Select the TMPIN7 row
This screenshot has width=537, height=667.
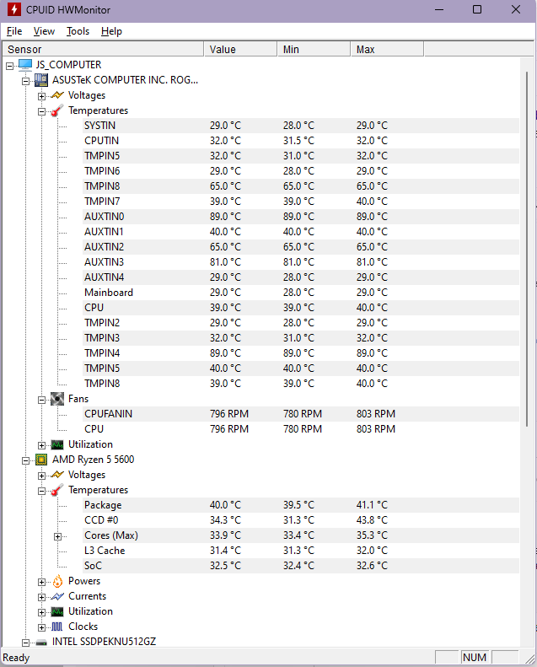301,202
